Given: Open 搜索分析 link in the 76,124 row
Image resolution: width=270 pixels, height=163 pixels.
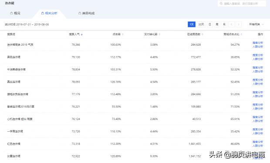Looking at the screenshot, I should (258, 117).
